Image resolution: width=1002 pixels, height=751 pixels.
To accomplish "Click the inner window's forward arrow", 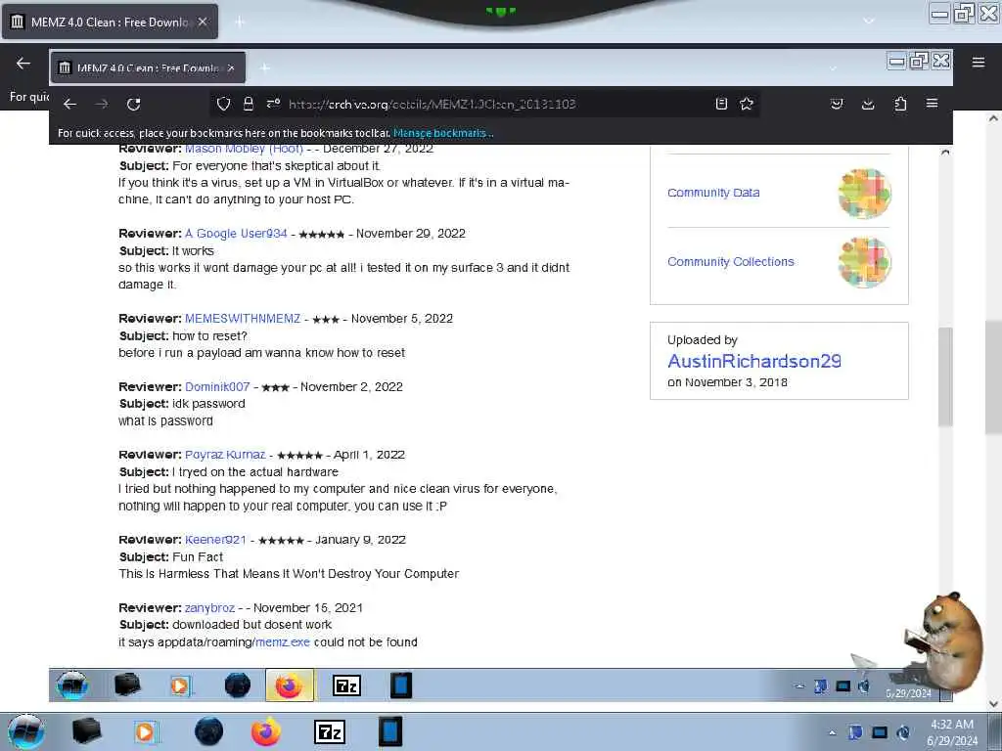I will point(102,104).
